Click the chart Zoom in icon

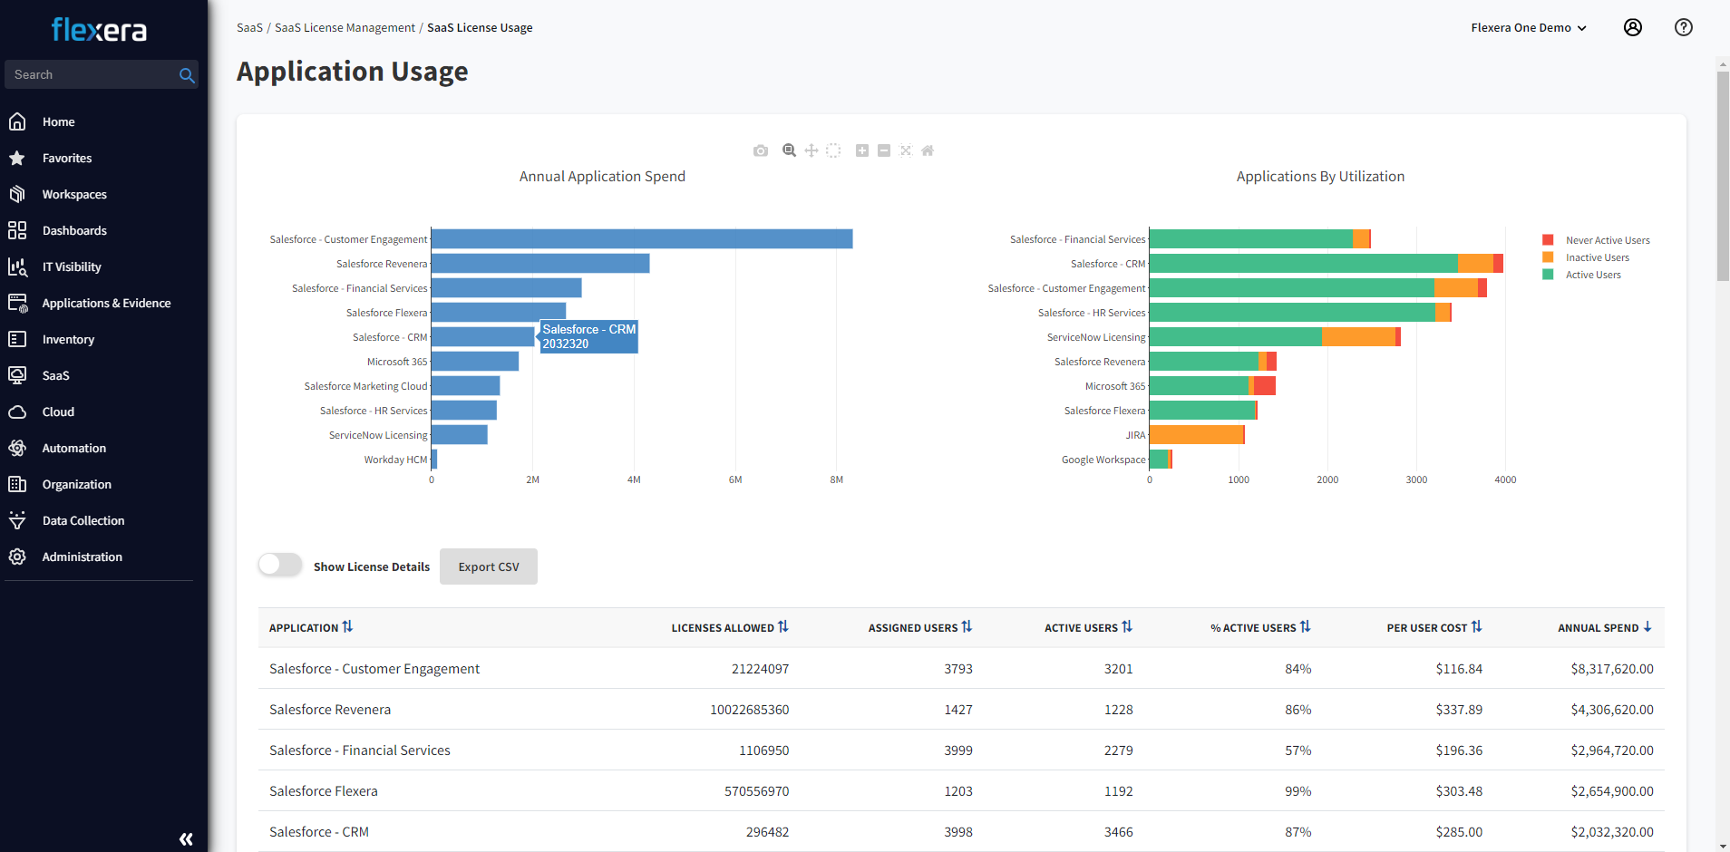862,150
